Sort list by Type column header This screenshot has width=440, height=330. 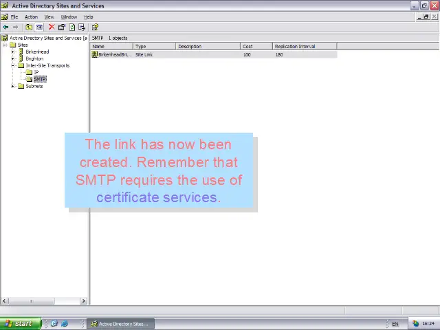coord(154,46)
